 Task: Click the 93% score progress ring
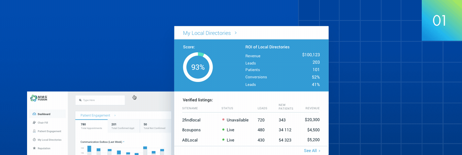point(198,67)
